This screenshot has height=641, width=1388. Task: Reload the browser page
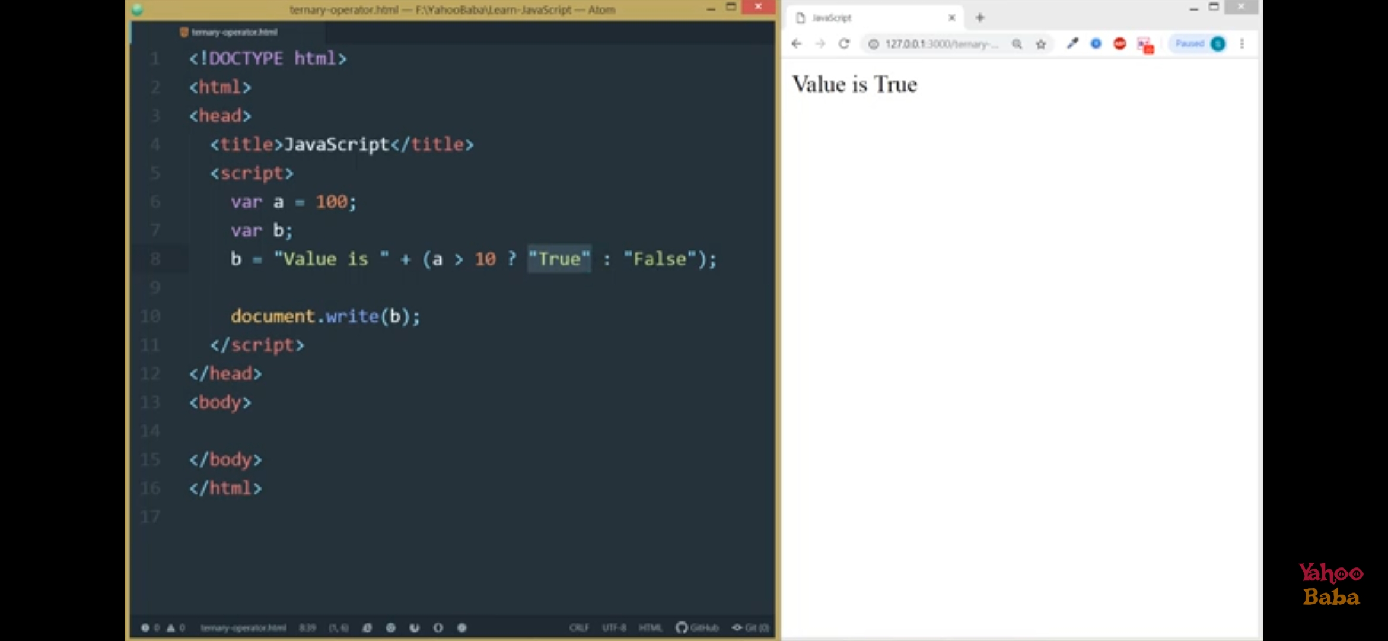tap(844, 44)
